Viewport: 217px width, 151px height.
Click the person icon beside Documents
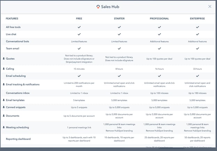(x=4, y=115)
